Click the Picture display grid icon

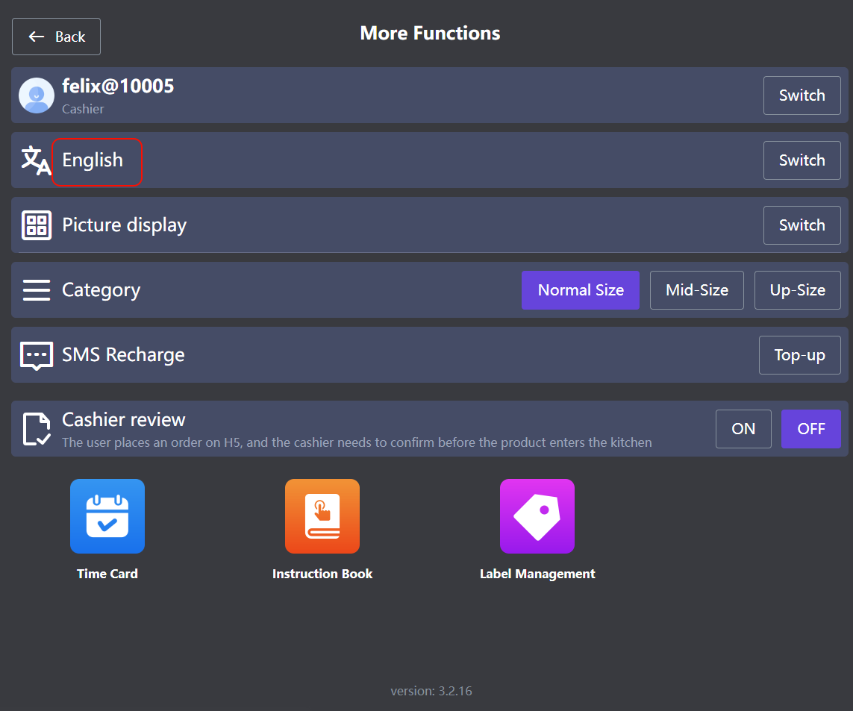(x=37, y=225)
